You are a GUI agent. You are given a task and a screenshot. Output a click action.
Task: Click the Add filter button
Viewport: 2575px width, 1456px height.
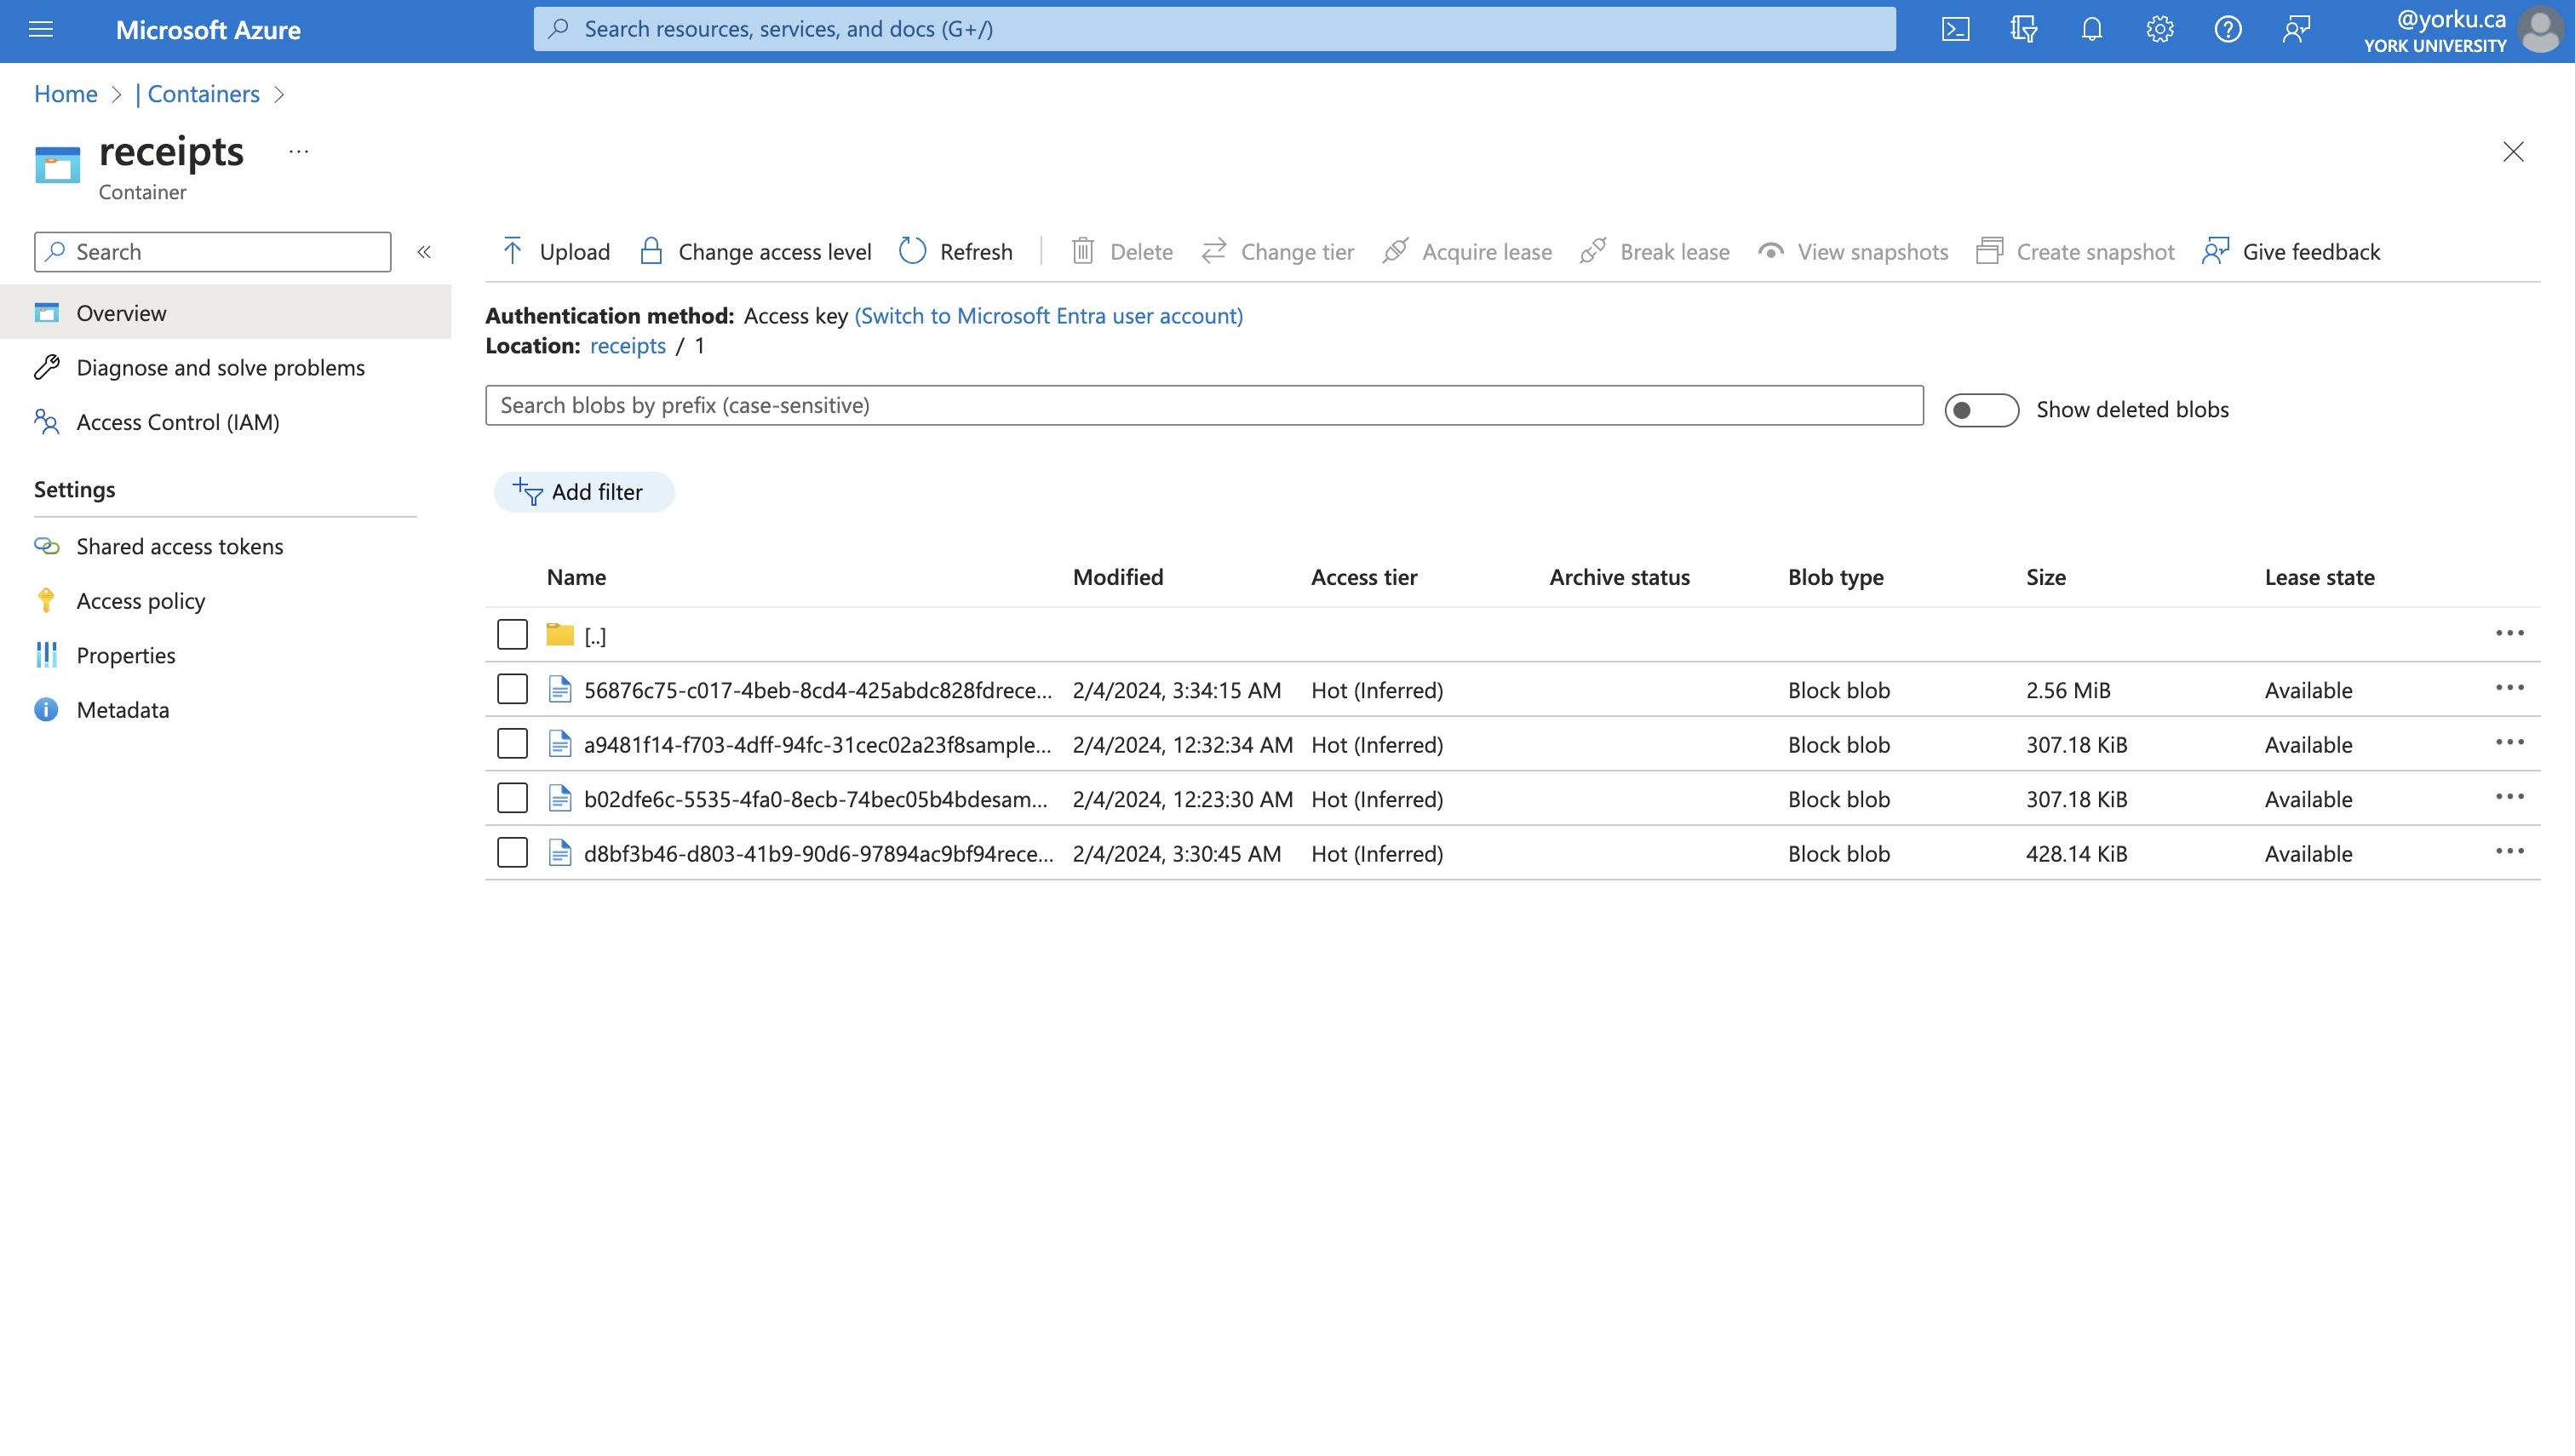click(x=583, y=492)
